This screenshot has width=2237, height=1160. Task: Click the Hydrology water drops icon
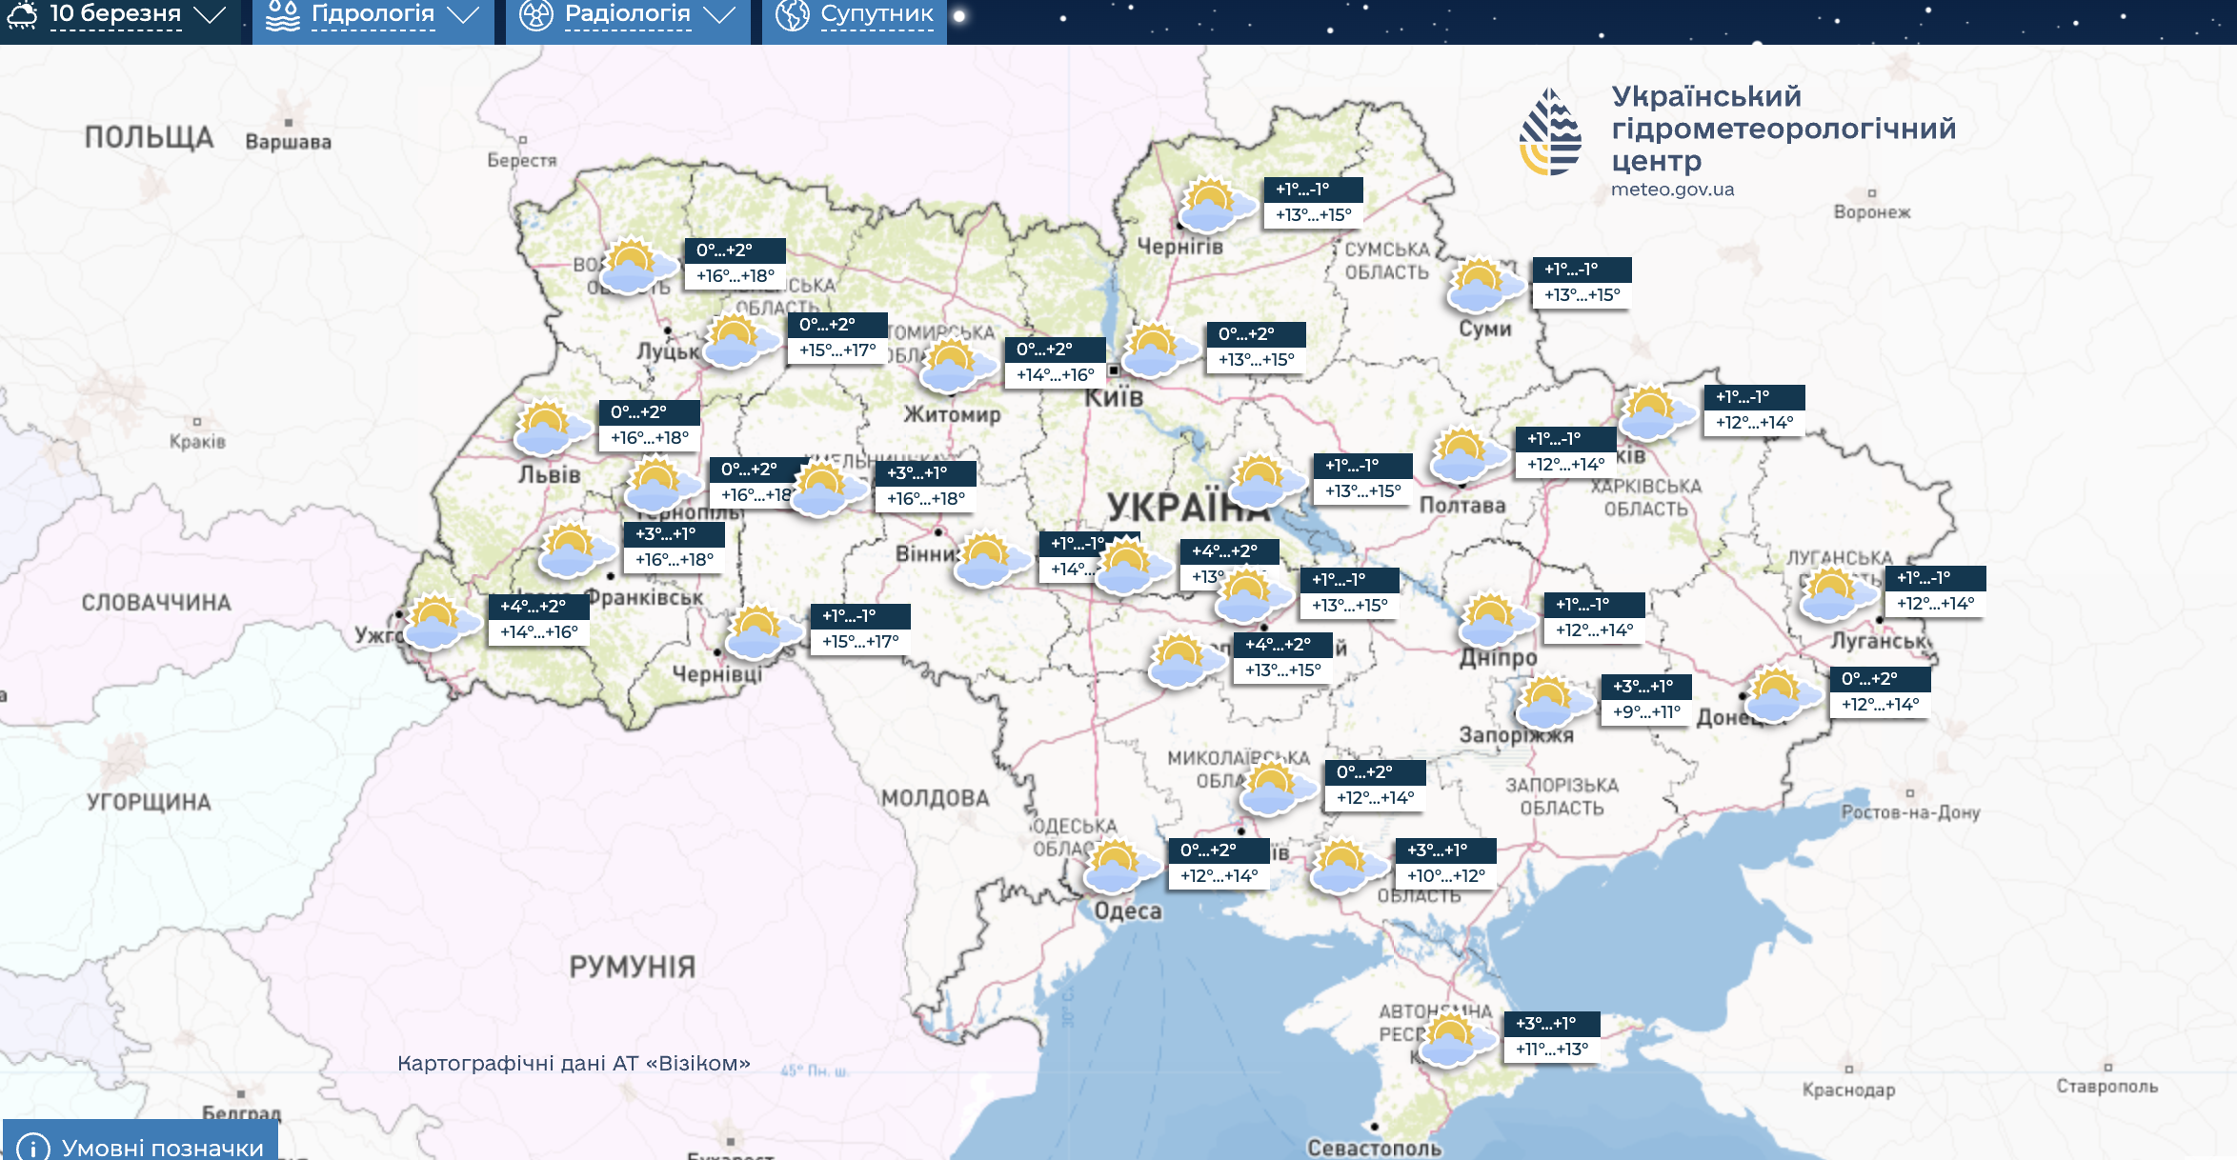pos(283,15)
